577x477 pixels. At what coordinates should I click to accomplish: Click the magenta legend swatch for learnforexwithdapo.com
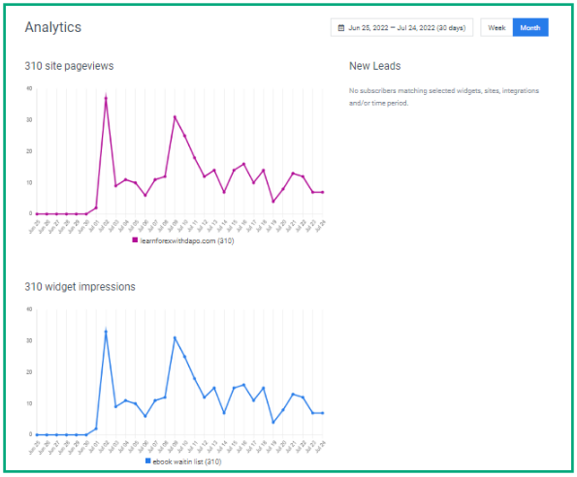tap(135, 240)
